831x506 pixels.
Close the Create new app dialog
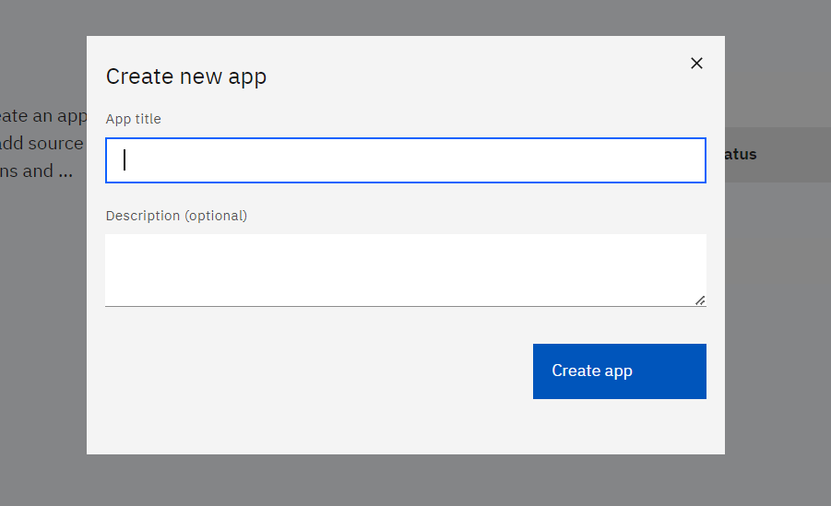pos(696,63)
